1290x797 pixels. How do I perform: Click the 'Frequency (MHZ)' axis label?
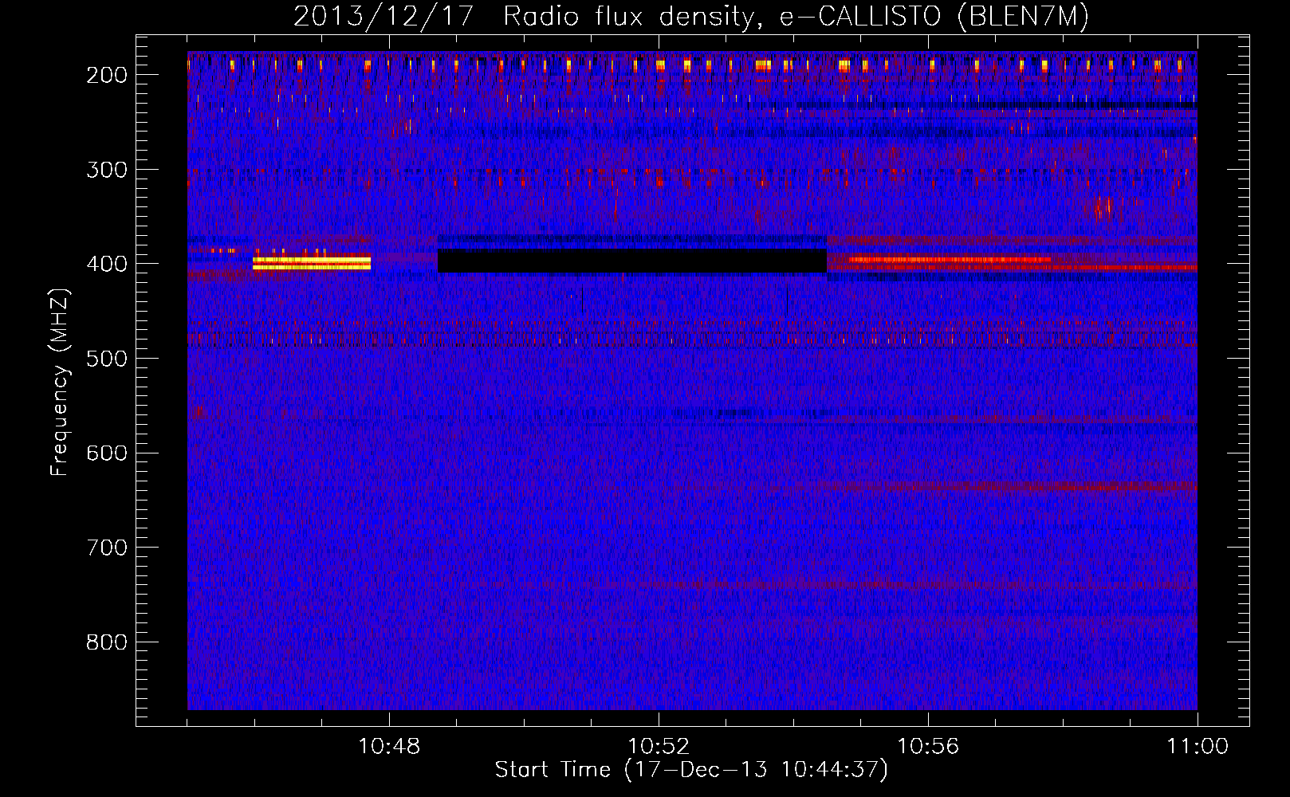coord(60,382)
